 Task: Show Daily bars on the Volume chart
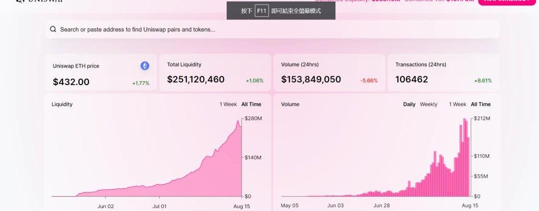tap(409, 105)
